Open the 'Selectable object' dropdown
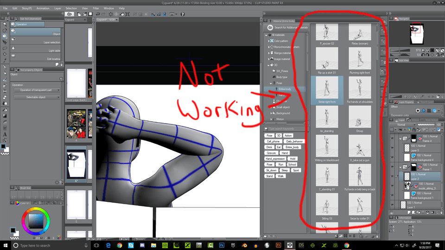Screen dimensions: 445x250 tap(37, 97)
